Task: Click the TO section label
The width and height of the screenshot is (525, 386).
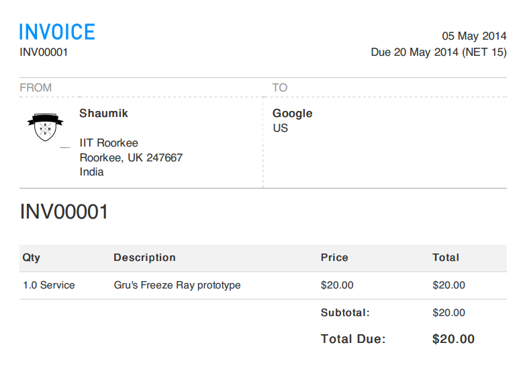Action: [279, 87]
